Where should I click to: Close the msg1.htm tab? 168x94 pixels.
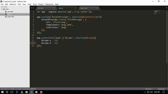coord(97,8)
